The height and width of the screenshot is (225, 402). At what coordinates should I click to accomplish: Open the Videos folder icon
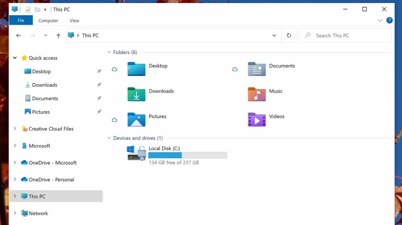click(257, 120)
